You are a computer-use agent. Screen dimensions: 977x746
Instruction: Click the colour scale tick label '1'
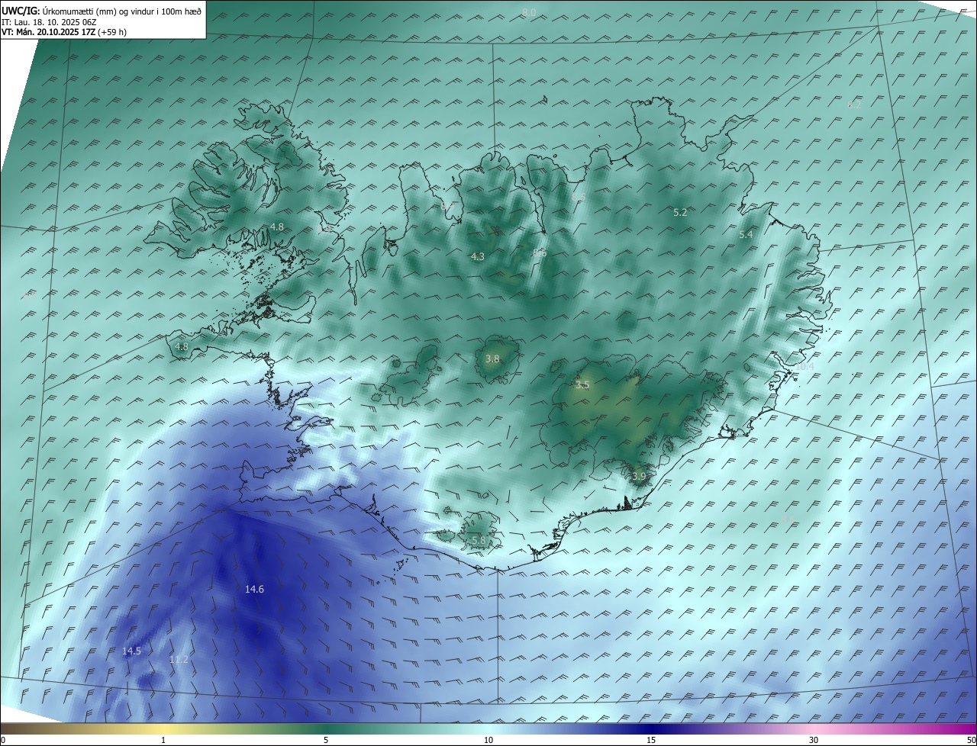pos(163,741)
